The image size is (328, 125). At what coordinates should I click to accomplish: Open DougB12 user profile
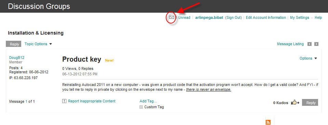[17, 58]
